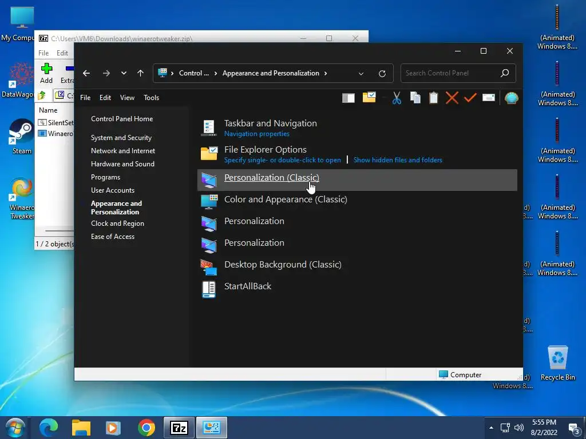Click the Paste clipboard toolbar icon

pyautogui.click(x=434, y=97)
